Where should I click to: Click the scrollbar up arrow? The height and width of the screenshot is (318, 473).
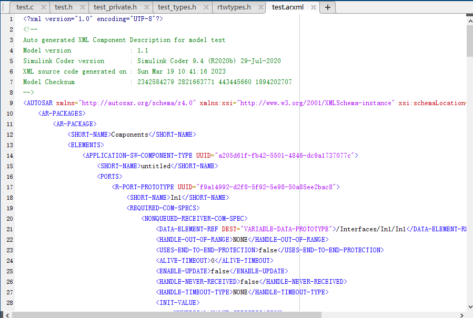click(x=469, y=20)
